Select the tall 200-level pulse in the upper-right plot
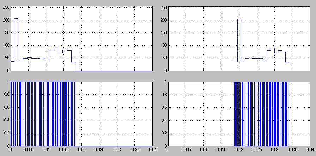Viewport: 316px width, 156px height. click(x=239, y=40)
